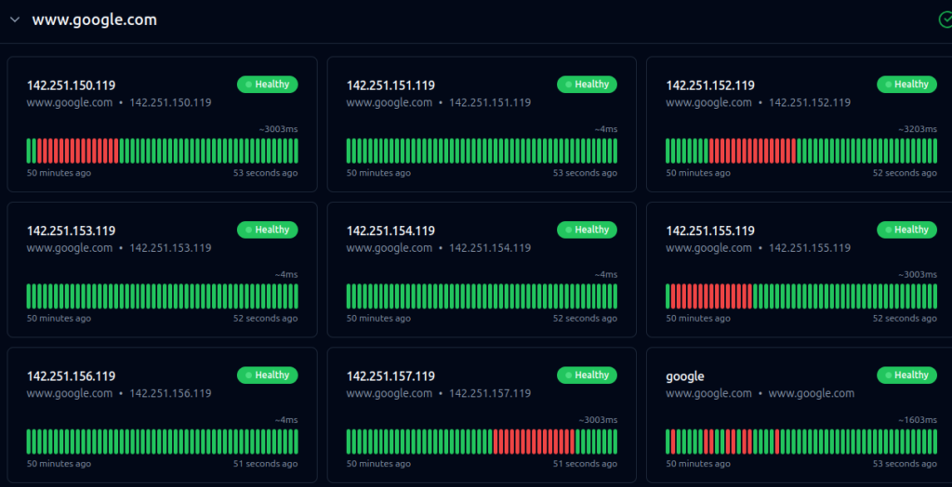Click "50 minutes ago" on 142.251.153.119 card

tap(59, 318)
